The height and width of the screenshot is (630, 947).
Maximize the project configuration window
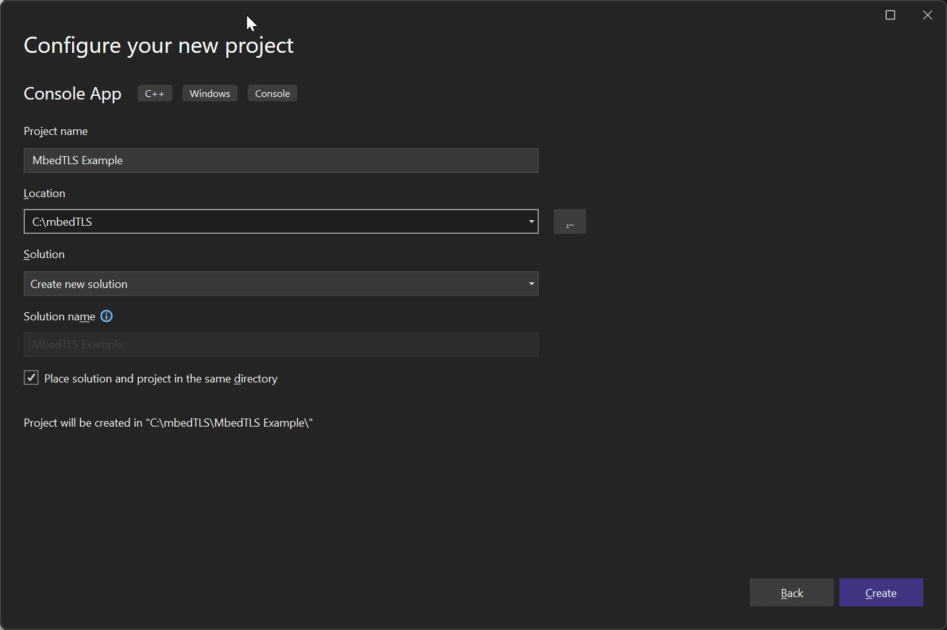pyautogui.click(x=890, y=15)
